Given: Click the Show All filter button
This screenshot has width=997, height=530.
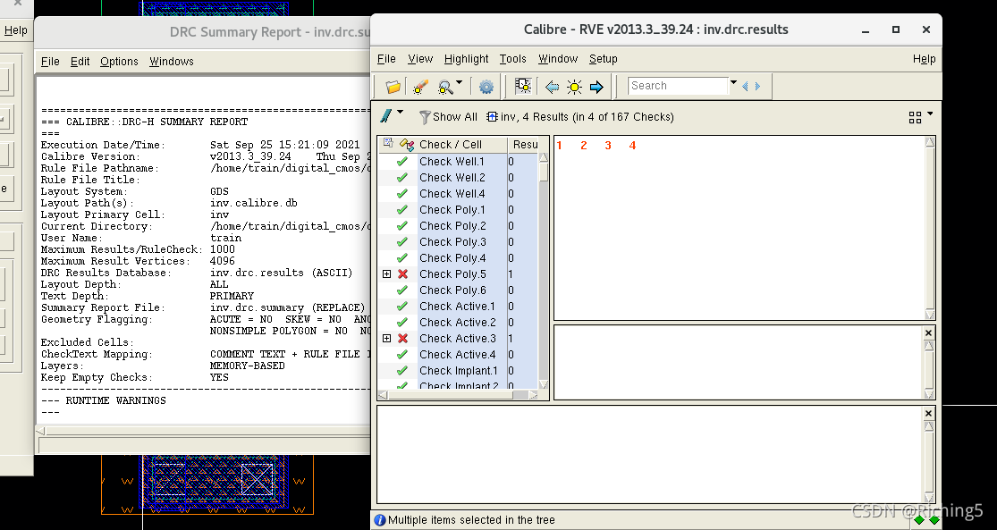Looking at the screenshot, I should point(447,117).
